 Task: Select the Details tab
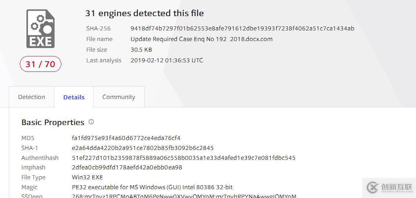[x=74, y=97]
